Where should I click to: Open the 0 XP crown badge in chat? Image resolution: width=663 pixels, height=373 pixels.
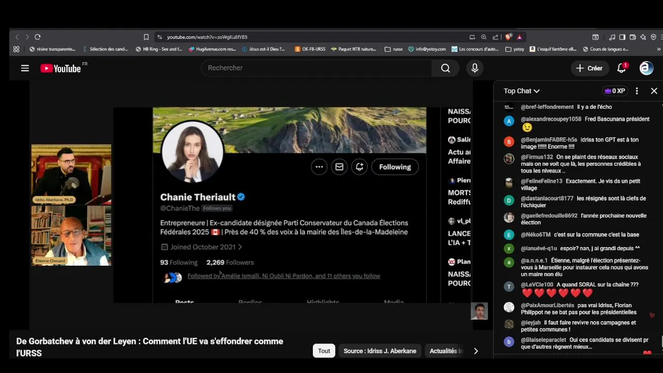[x=615, y=91]
